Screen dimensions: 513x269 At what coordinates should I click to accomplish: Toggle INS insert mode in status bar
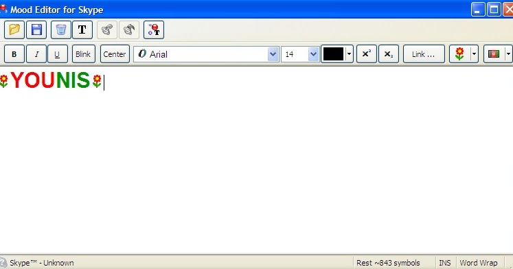(444, 263)
